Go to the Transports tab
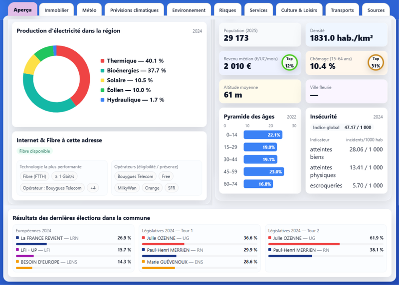The height and width of the screenshot is (285, 399). (x=342, y=10)
